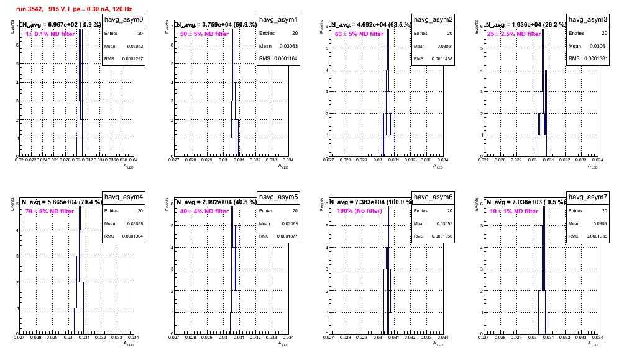
Task: Click the N_avg = 5.865e+04 label
Action: tap(61, 202)
